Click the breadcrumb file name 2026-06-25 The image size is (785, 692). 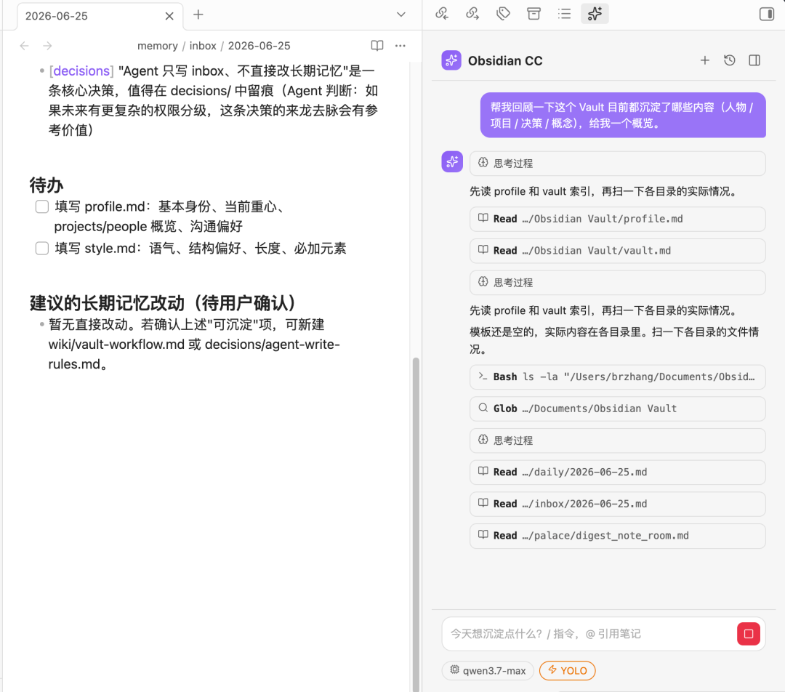259,46
